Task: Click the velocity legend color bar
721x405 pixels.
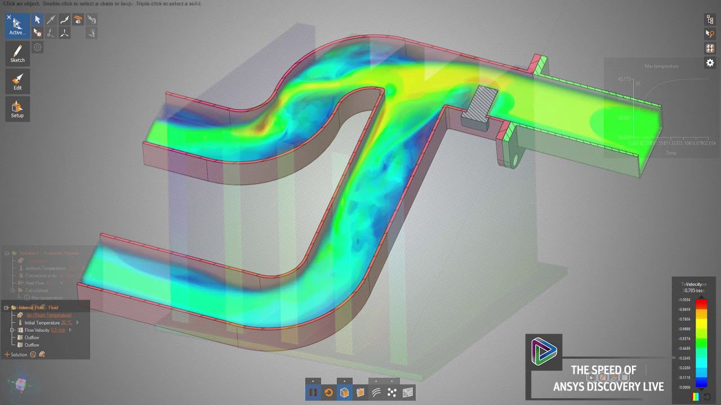Action: pyautogui.click(x=701, y=344)
